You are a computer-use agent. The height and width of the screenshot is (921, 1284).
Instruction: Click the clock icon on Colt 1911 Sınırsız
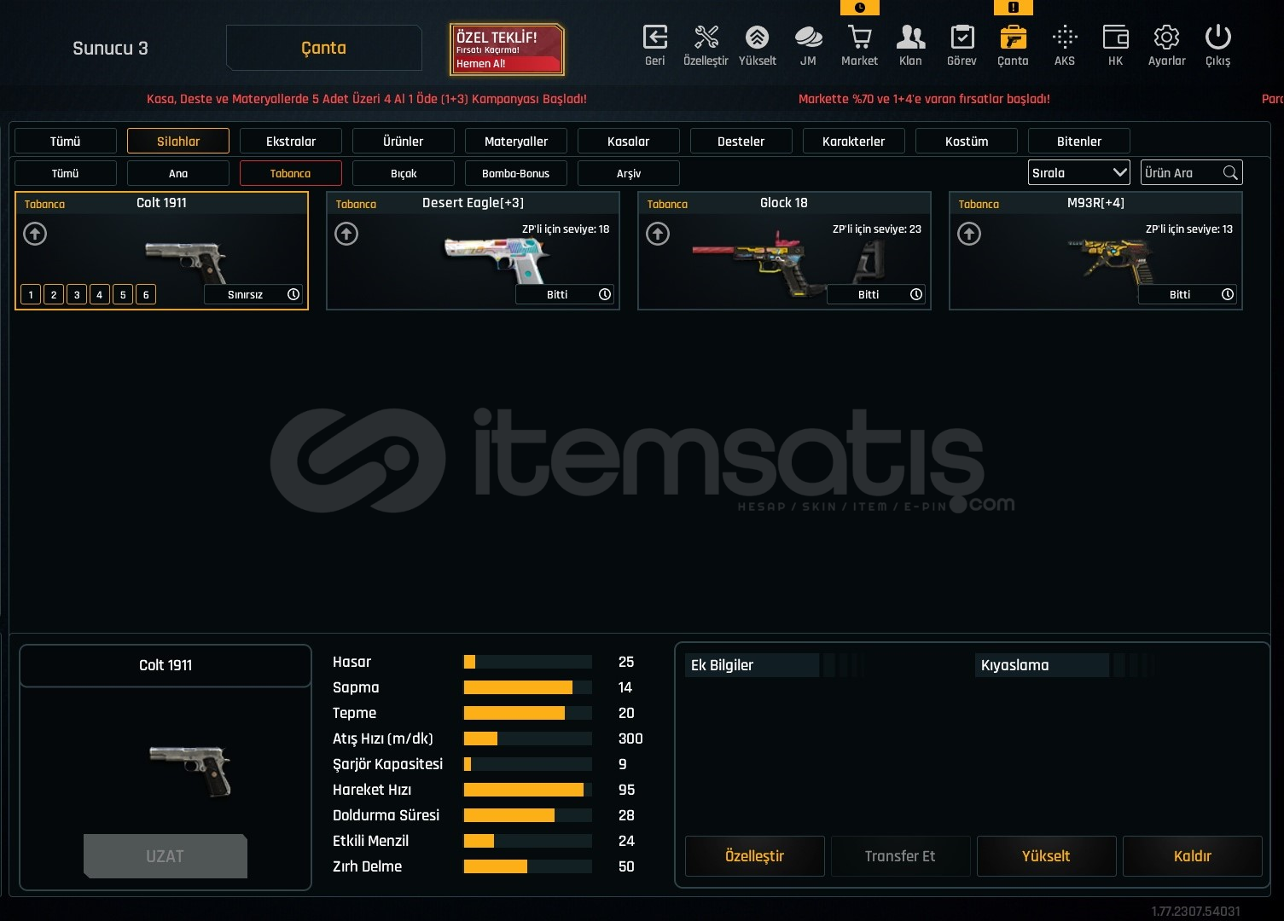(x=293, y=294)
